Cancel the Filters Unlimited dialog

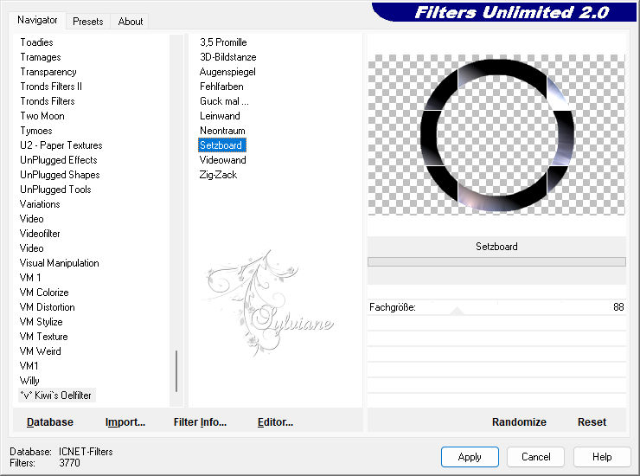click(x=536, y=457)
